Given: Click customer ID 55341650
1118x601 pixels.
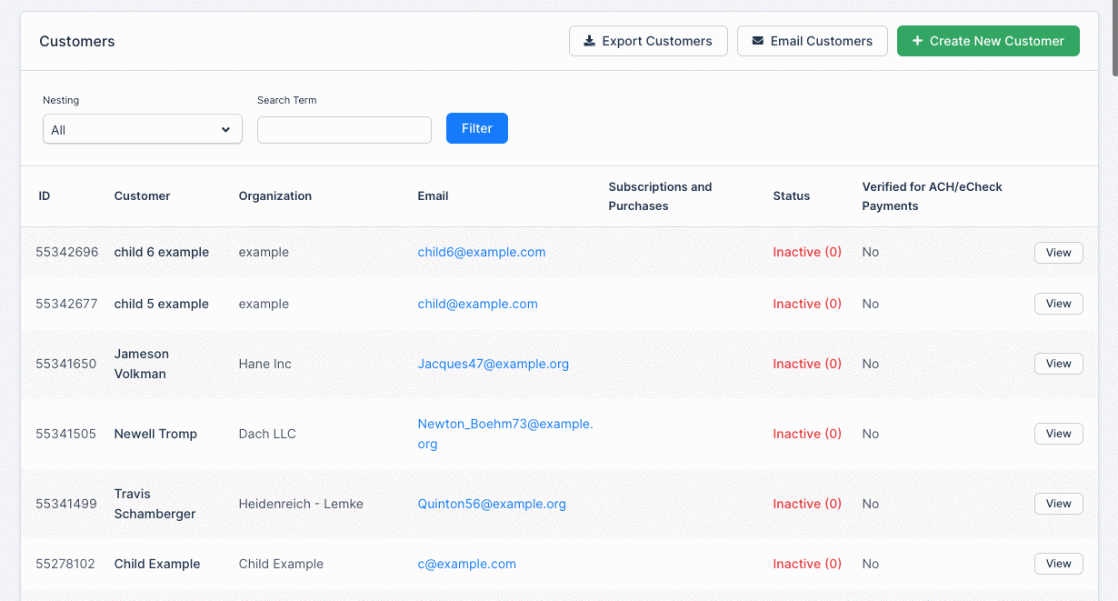Looking at the screenshot, I should [66, 364].
